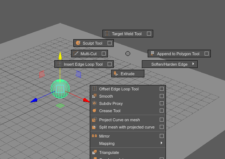Click the Append to Polygon Tool icon
Image resolution: width=225 pixels, height=159 pixels.
[152, 54]
